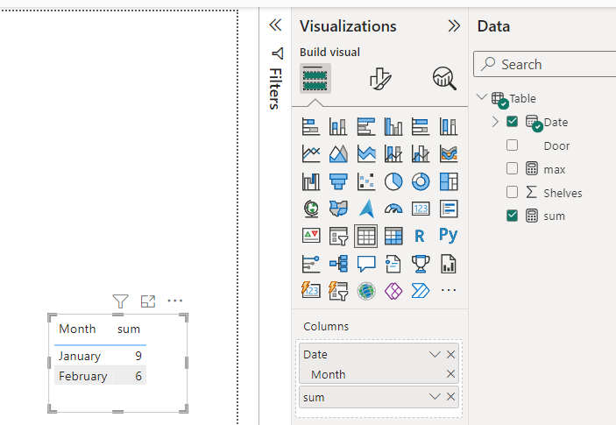
Task: Select the Azure map visual
Action: tap(366, 209)
